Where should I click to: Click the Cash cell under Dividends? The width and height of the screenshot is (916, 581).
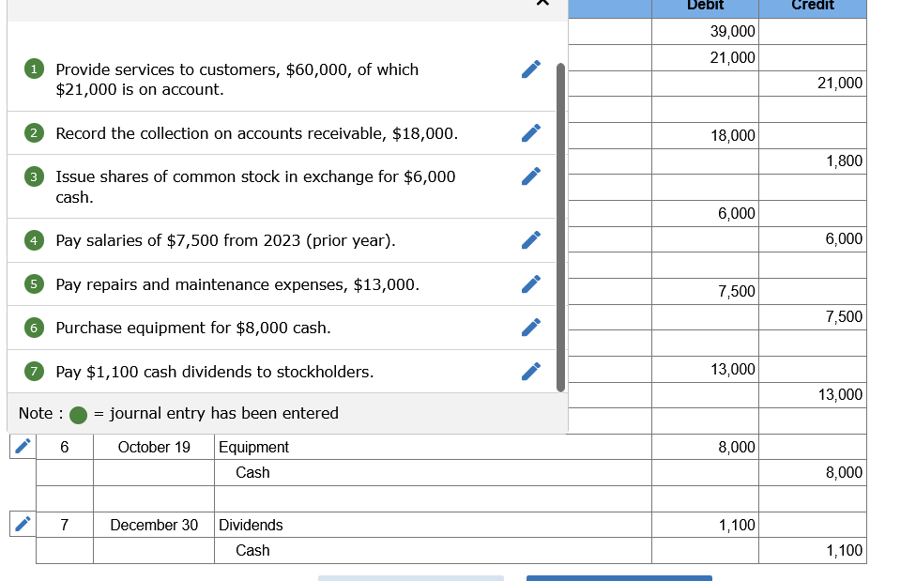(x=433, y=551)
